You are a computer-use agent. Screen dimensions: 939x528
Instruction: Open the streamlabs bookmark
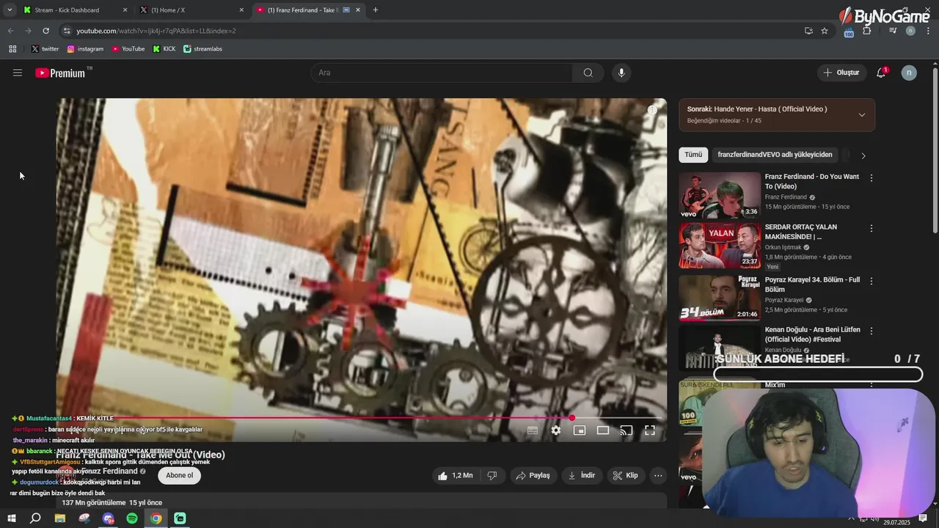click(x=202, y=49)
